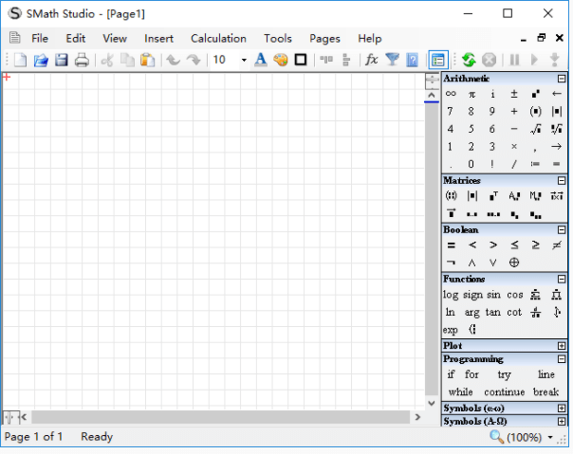Collapse the Matrices panel

pos(562,180)
